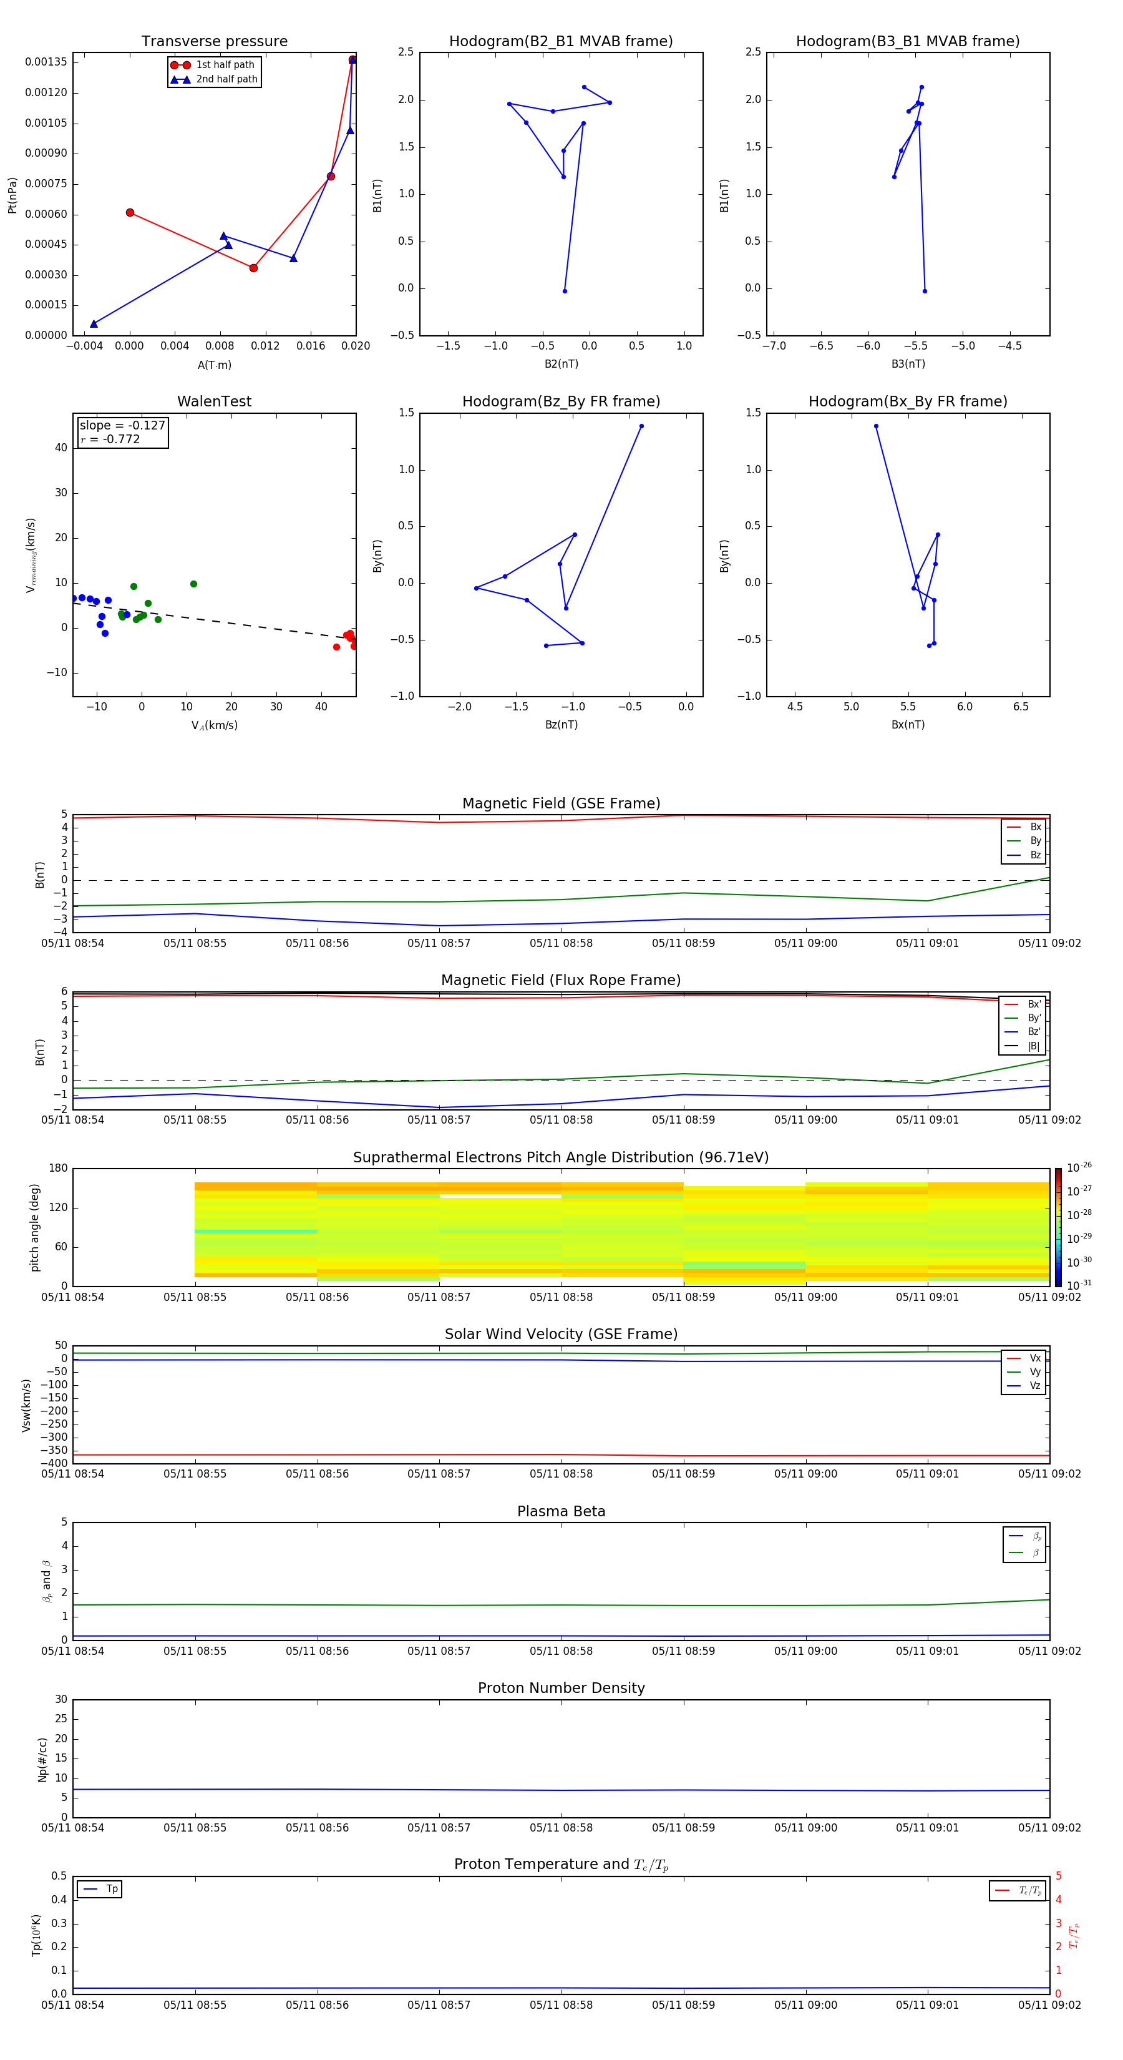Click the topmost point in Bx_By hodogram
Image resolution: width=1123 pixels, height=2060 pixels.
(876, 426)
